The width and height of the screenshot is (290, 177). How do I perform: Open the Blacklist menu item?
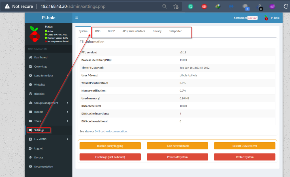coord(49,94)
